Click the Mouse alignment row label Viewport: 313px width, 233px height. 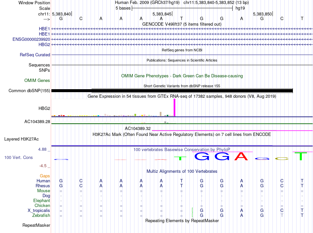43,191
